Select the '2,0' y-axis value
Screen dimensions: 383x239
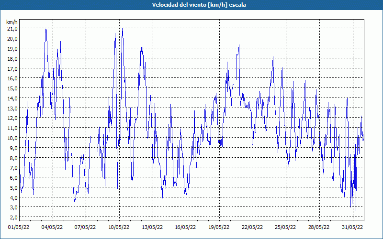(x=14, y=217)
